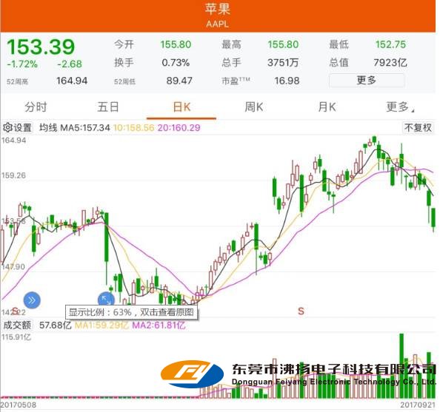Click the 总手 value 3751万
The image size is (440, 412).
coord(283,62)
